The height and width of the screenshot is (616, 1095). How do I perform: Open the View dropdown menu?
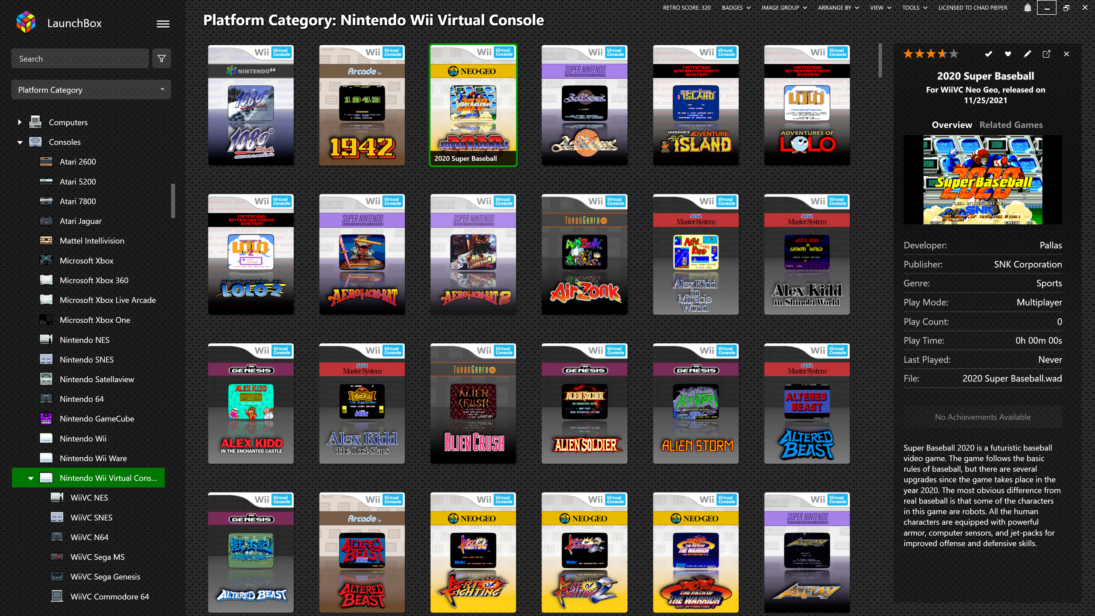click(880, 8)
